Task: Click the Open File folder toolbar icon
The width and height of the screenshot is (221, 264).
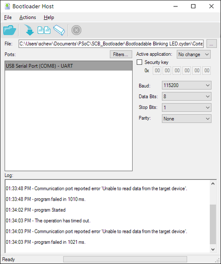Action: [10, 30]
